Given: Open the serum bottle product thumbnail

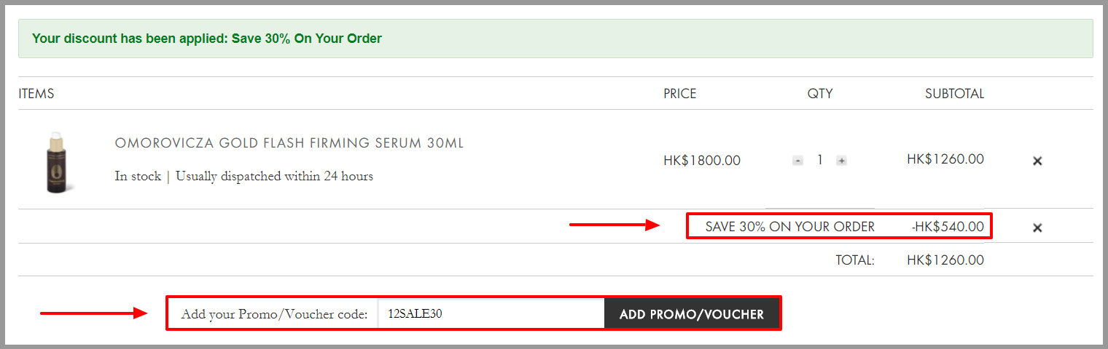Looking at the screenshot, I should [x=56, y=162].
